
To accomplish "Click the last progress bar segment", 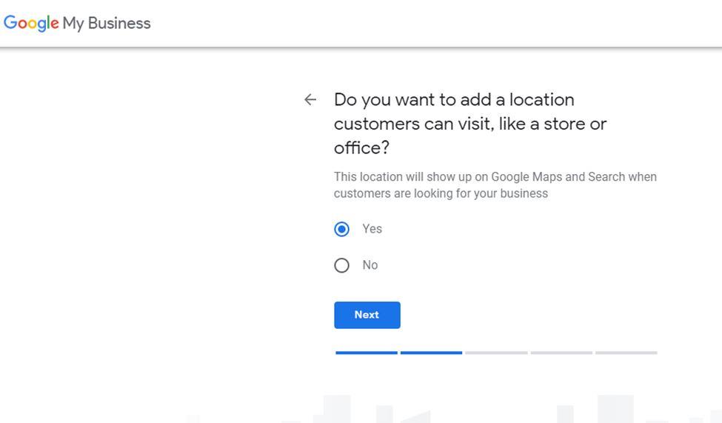I will point(626,353).
